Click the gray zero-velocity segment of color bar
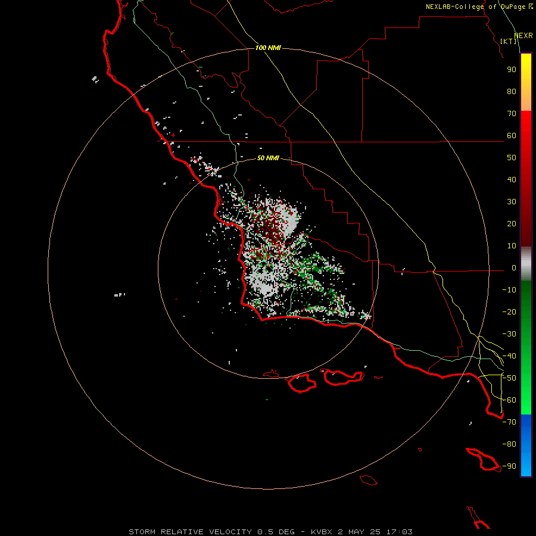This screenshot has height=536, width=536. [526, 264]
